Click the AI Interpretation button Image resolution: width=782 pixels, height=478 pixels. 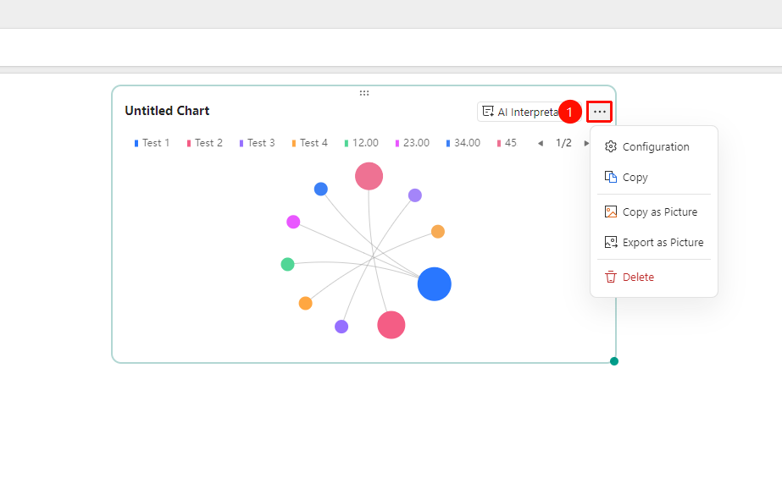pyautogui.click(x=521, y=112)
